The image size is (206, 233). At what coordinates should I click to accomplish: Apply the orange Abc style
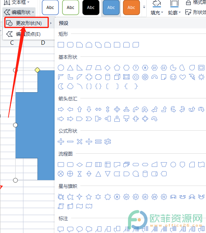[131, 7]
